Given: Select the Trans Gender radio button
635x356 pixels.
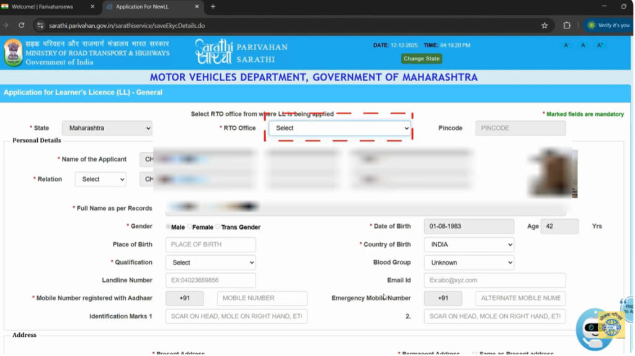Looking at the screenshot, I should [x=218, y=227].
